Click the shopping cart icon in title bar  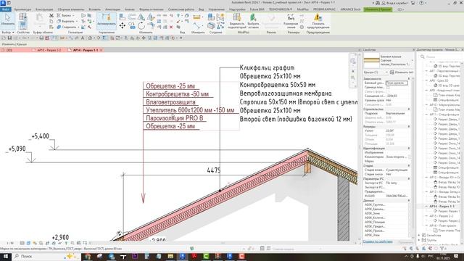pos(413,3)
